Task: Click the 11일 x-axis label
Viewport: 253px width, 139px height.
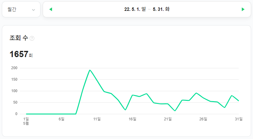Action: point(97,119)
